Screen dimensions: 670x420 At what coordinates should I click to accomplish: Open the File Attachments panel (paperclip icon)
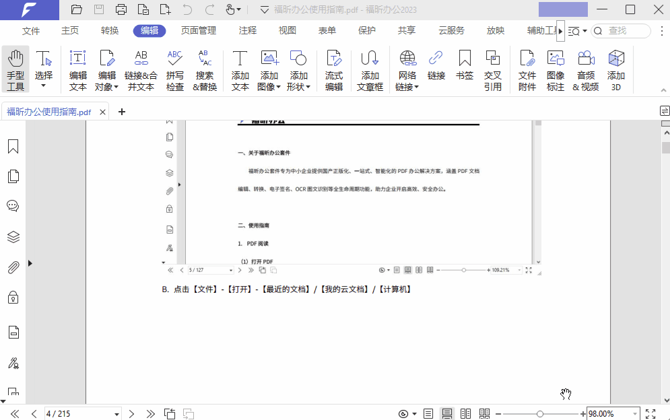coord(13,267)
